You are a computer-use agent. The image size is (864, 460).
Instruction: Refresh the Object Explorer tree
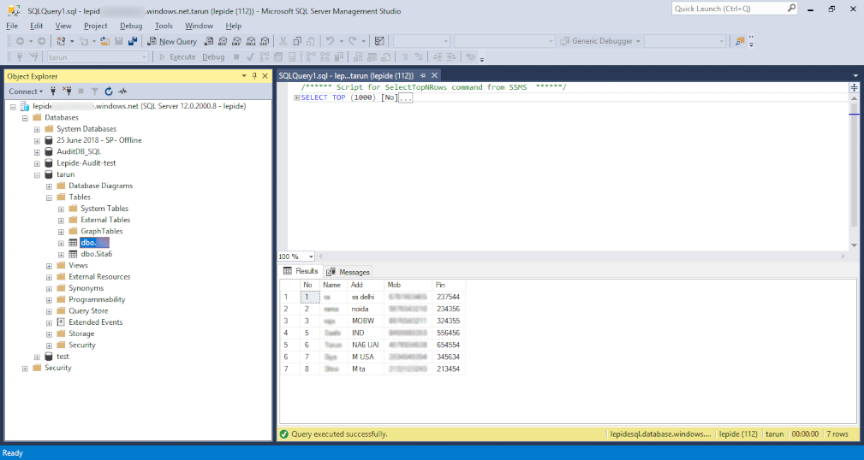pos(109,91)
